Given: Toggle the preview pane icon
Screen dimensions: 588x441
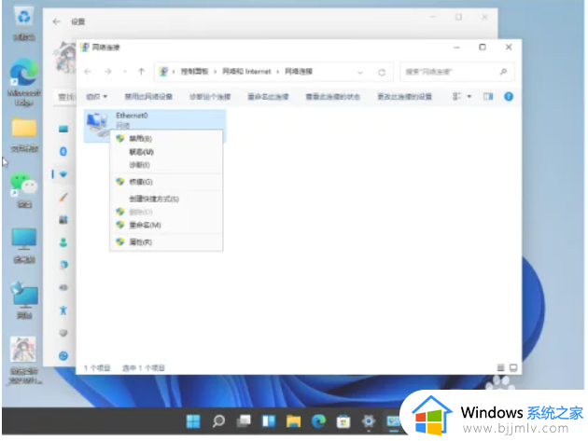Looking at the screenshot, I should 488,97.
